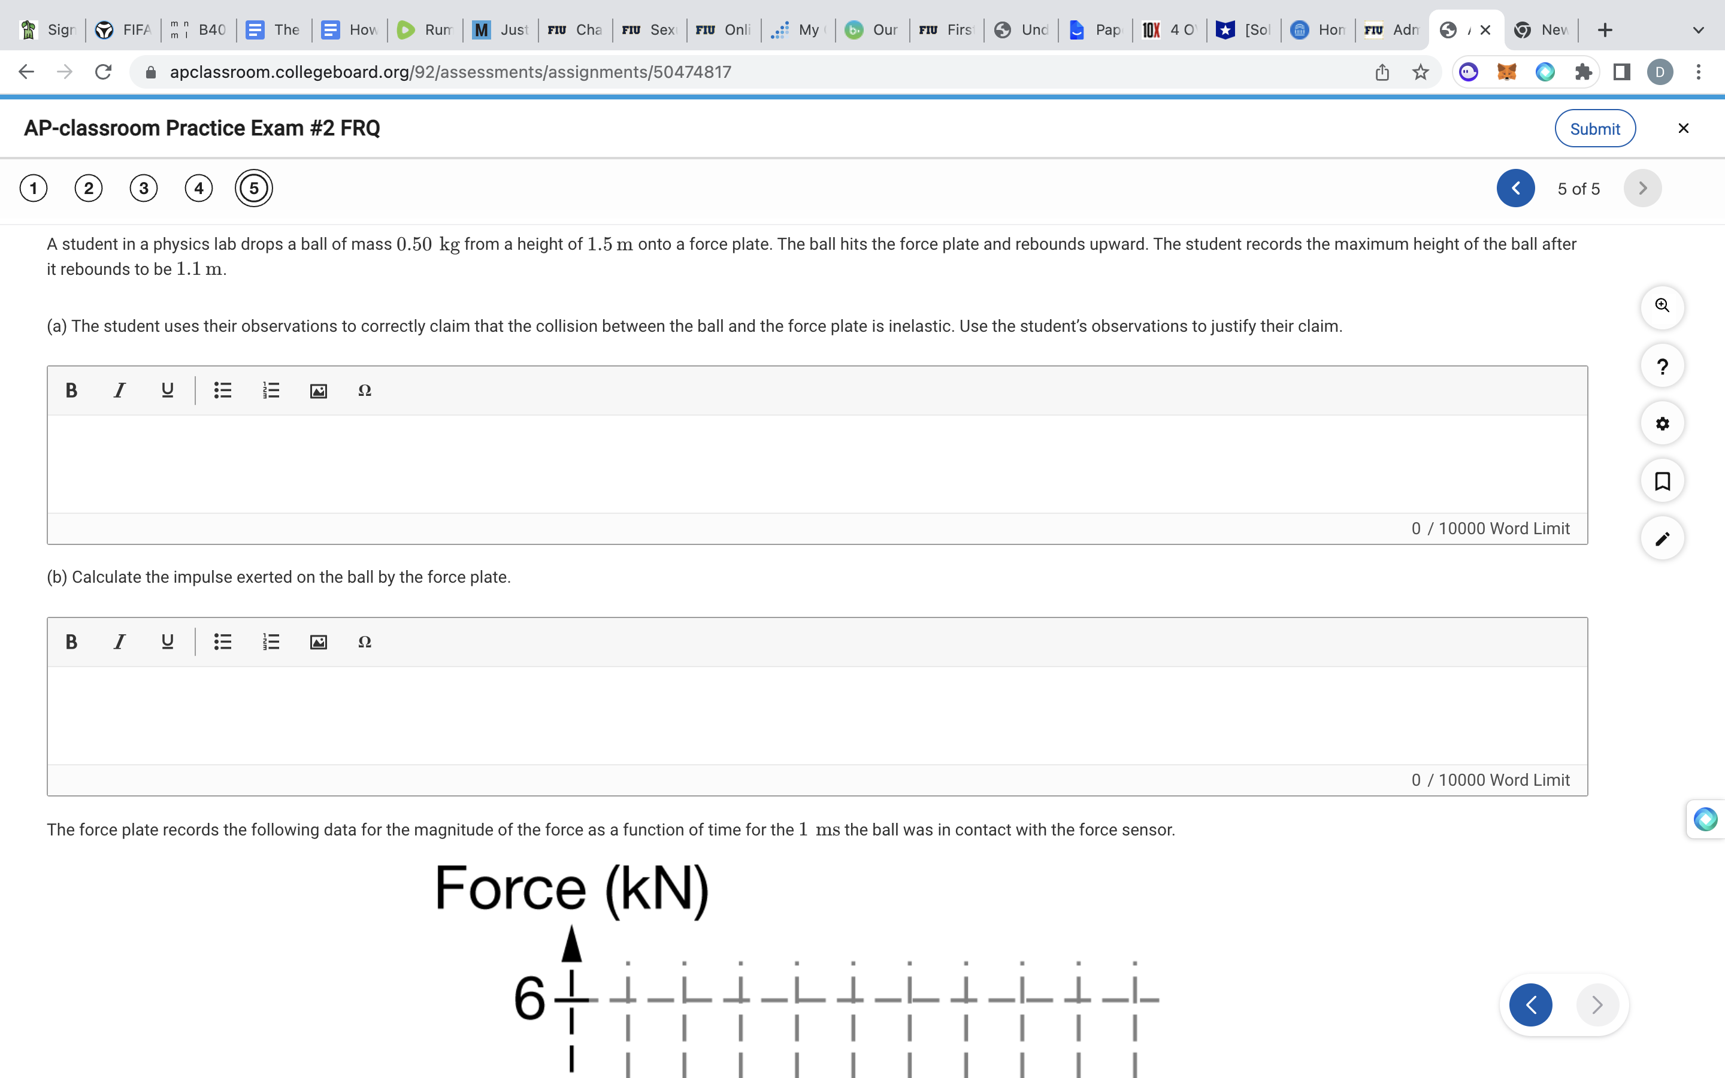This screenshot has height=1078, width=1725.
Task: Select the pencil annotation tool on right sidebar
Action: [1663, 538]
